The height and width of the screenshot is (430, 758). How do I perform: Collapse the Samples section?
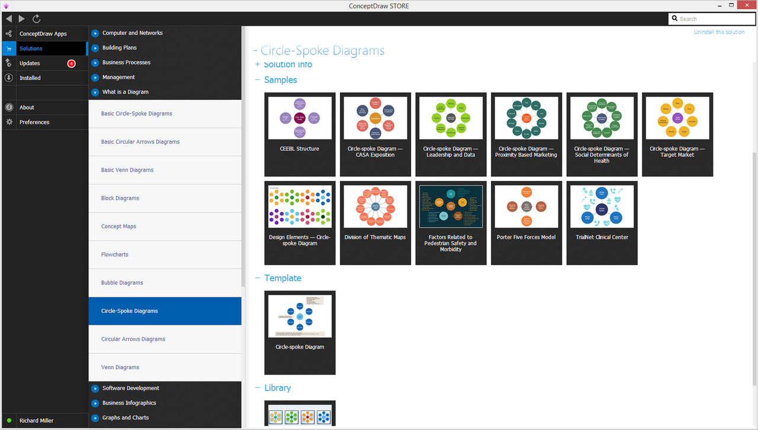(x=258, y=80)
